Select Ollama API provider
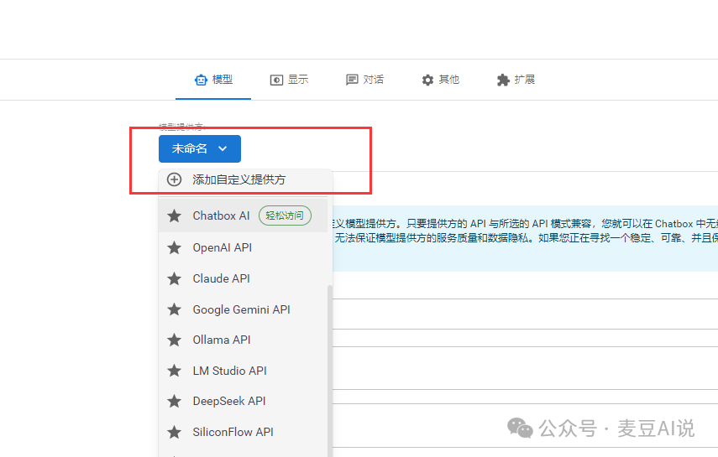This screenshot has height=457, width=718. tap(244, 340)
